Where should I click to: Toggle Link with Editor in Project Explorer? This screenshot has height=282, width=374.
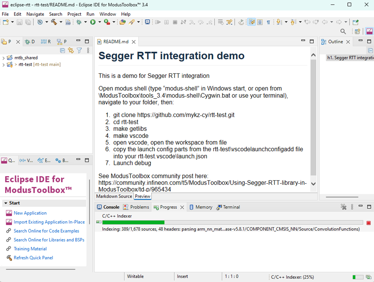71,50
